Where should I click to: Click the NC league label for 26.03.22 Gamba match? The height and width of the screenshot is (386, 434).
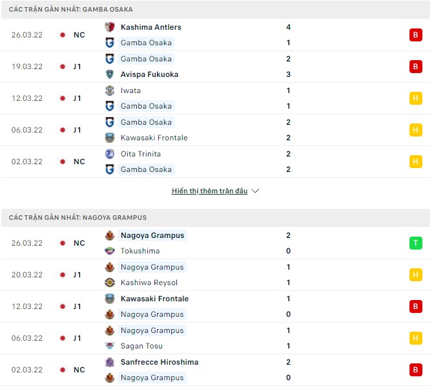79,35
